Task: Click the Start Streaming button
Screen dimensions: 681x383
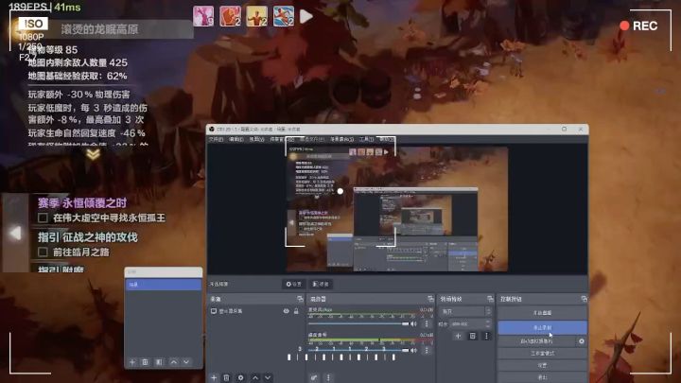Action: (542, 313)
